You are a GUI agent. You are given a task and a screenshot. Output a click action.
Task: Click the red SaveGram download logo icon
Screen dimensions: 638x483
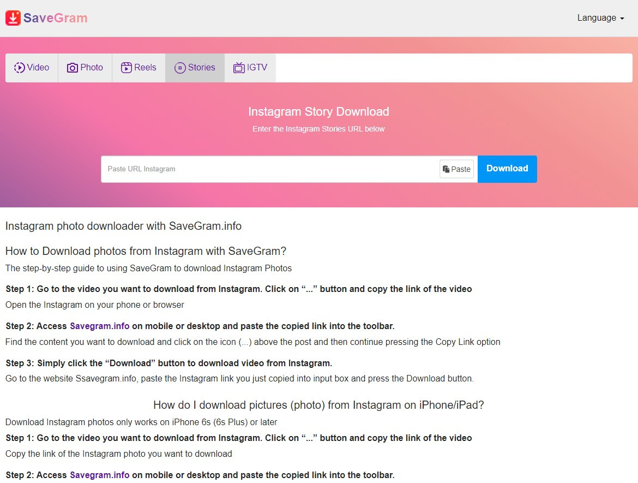tap(13, 18)
